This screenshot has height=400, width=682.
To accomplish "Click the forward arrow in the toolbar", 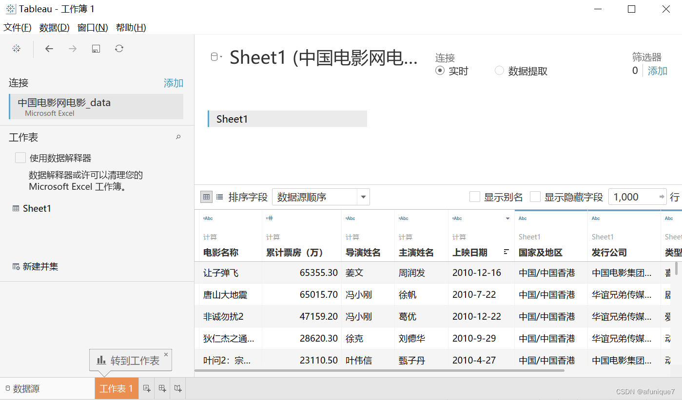I will [73, 49].
